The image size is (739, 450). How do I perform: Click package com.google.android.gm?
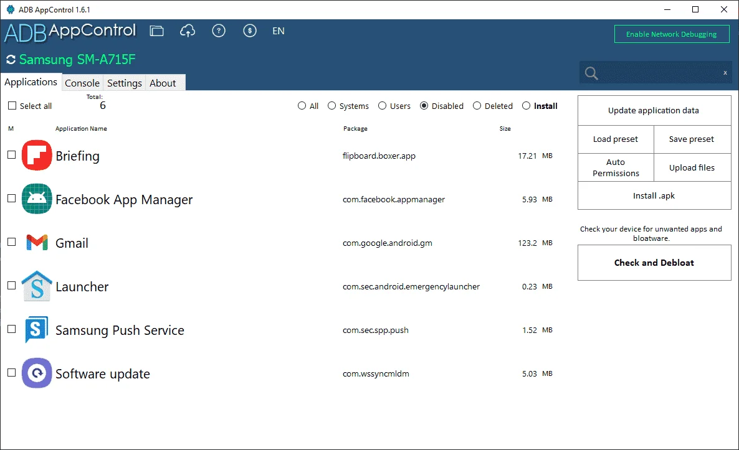pos(388,243)
